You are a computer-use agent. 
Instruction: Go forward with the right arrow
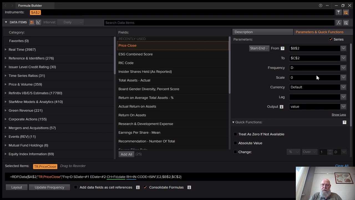tap(12, 6)
